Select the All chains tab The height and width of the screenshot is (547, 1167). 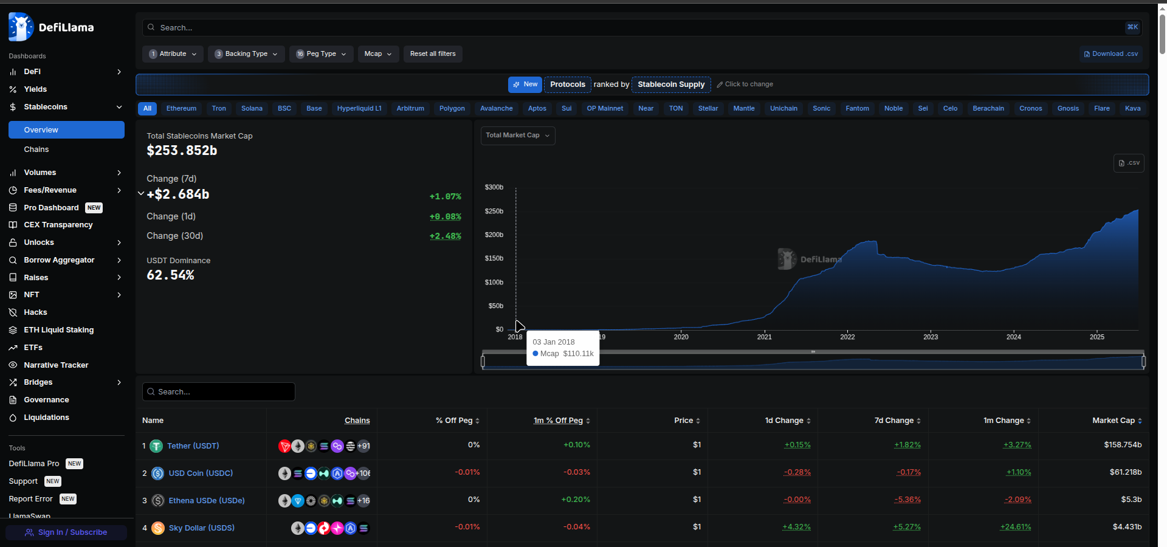(147, 109)
